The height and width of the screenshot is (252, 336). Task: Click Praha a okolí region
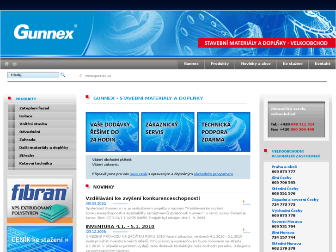tap(284, 166)
